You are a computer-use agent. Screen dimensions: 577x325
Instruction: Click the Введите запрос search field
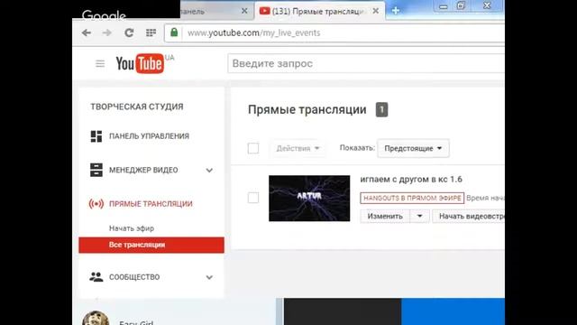click(366, 63)
